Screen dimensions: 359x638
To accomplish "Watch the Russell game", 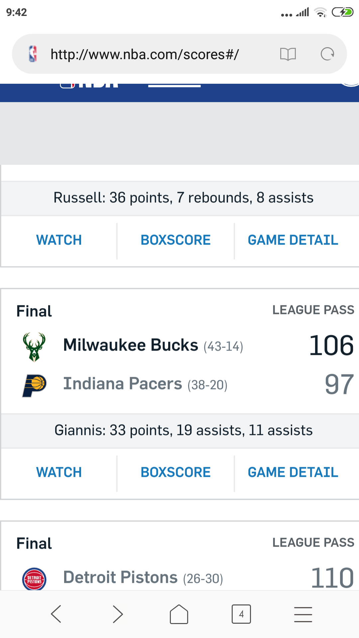I will pyautogui.click(x=59, y=240).
